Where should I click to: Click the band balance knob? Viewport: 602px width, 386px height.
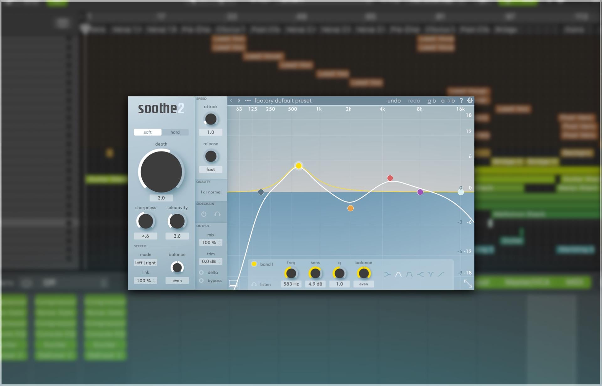point(364,273)
